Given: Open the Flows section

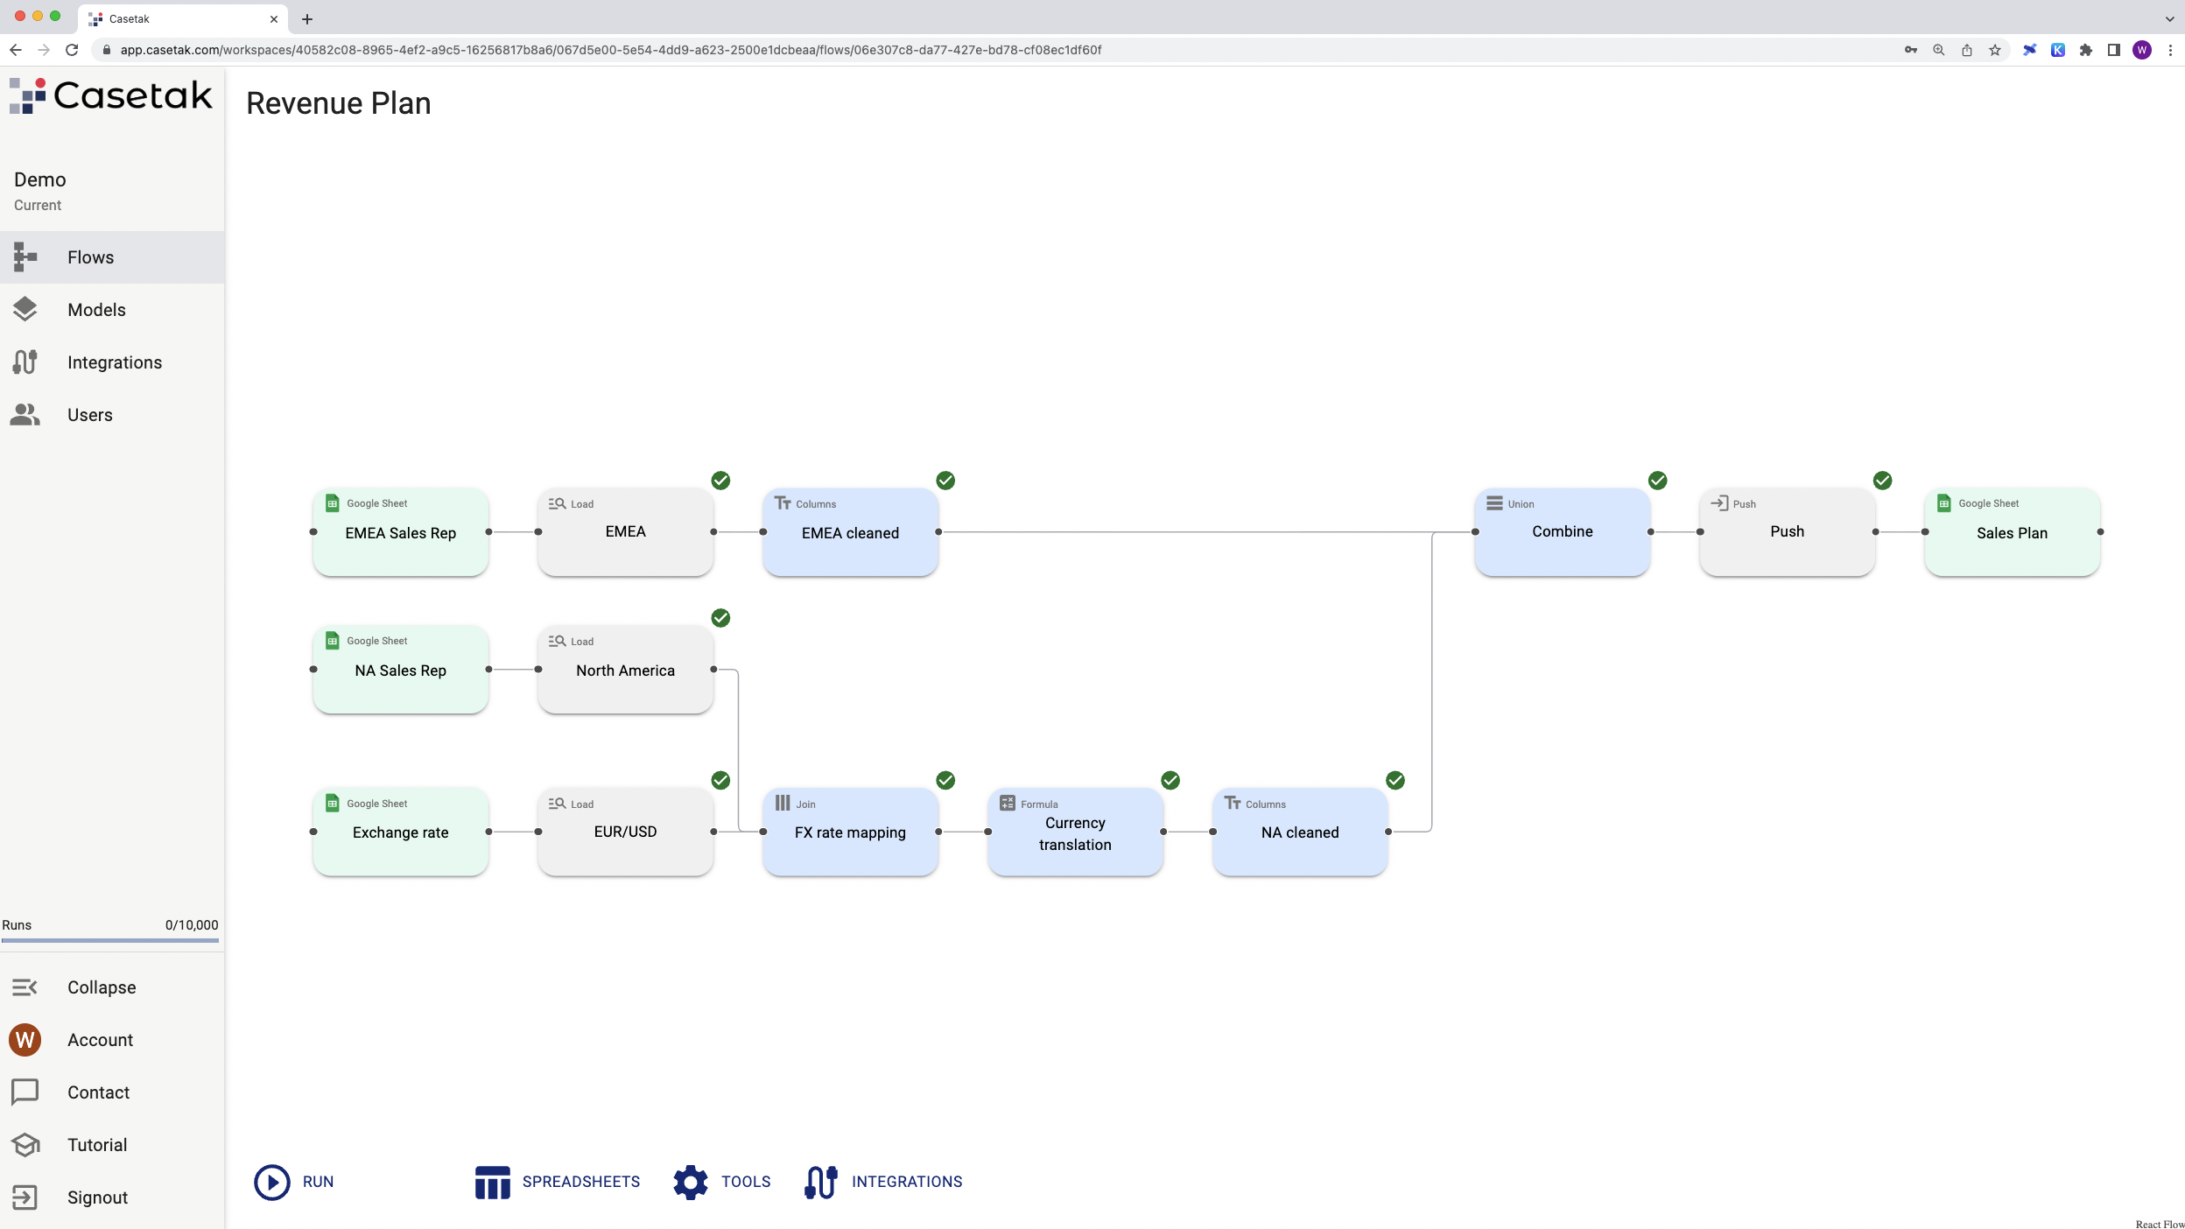Looking at the screenshot, I should pos(90,256).
